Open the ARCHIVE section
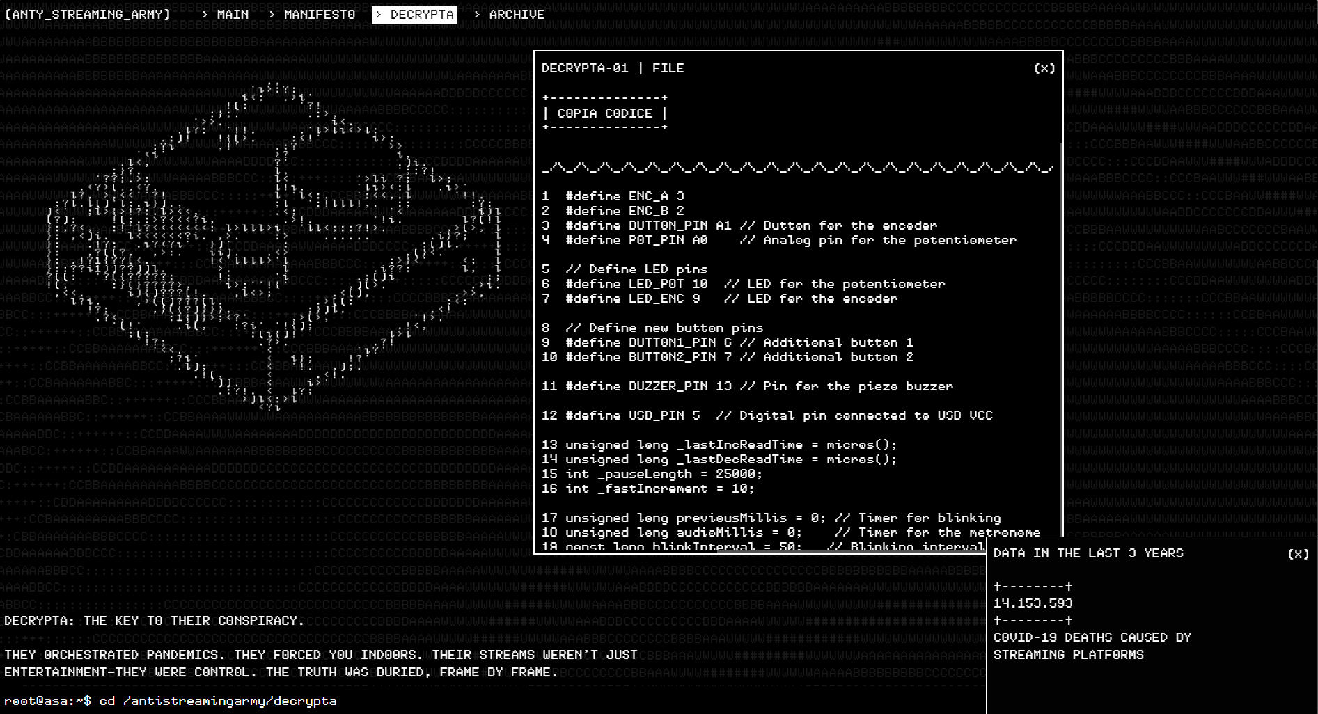Viewport: 1318px width, 714px height. pos(509,15)
